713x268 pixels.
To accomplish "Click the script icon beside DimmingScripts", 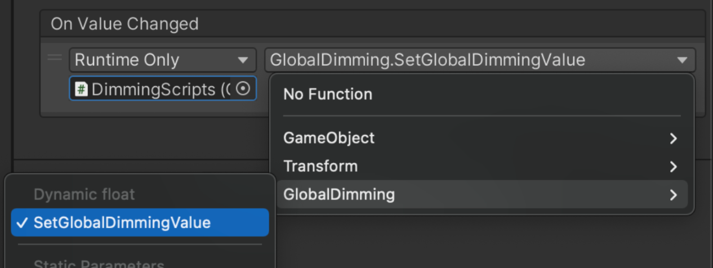I will pos(81,89).
